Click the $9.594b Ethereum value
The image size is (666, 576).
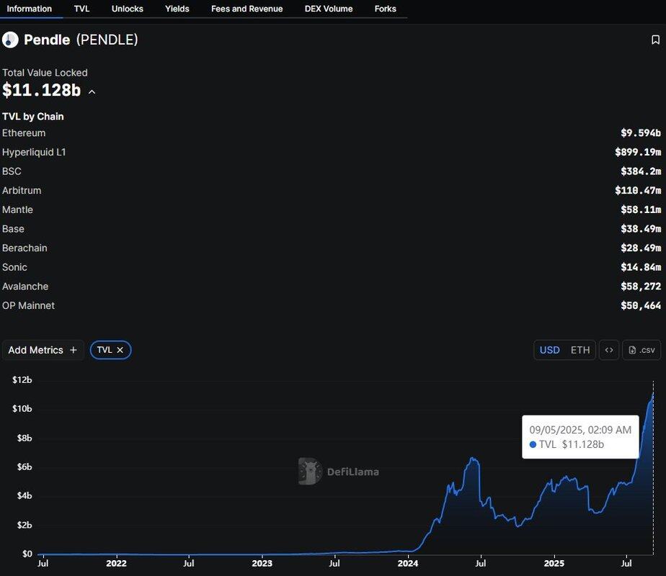(x=641, y=133)
